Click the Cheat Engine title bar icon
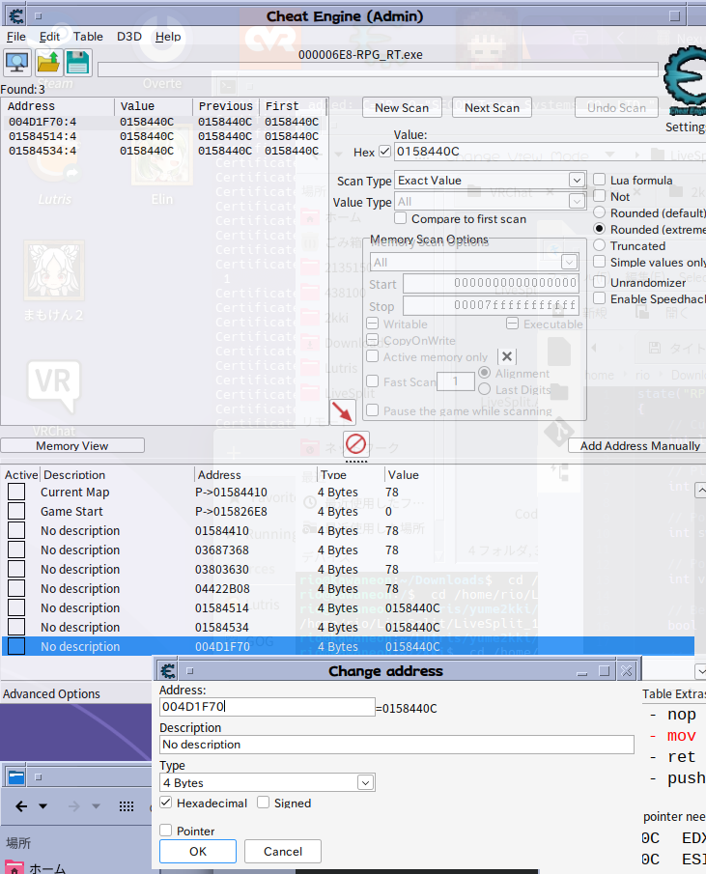The width and height of the screenshot is (706, 874). [16, 16]
